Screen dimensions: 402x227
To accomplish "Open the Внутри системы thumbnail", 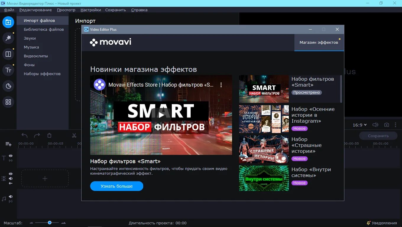I will [264, 178].
